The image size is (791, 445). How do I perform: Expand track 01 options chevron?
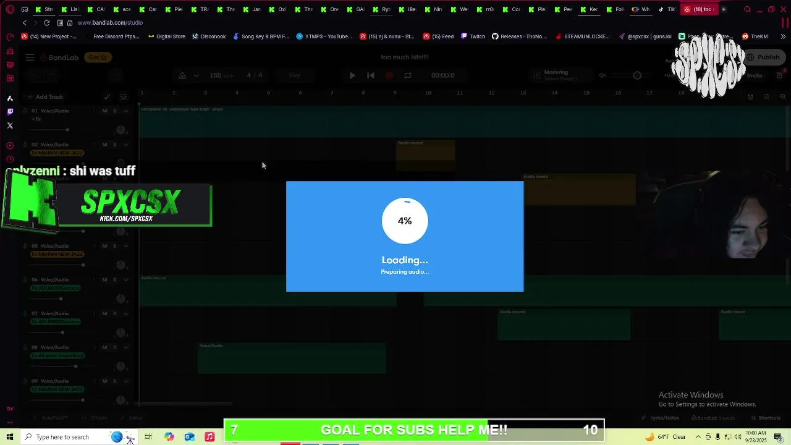[125, 111]
